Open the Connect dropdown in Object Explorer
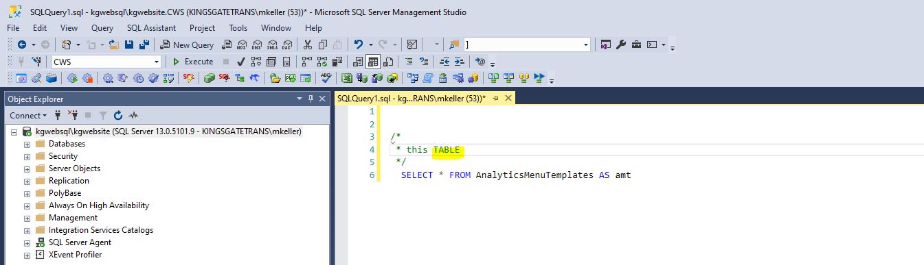The height and width of the screenshot is (265, 924). coord(28,116)
